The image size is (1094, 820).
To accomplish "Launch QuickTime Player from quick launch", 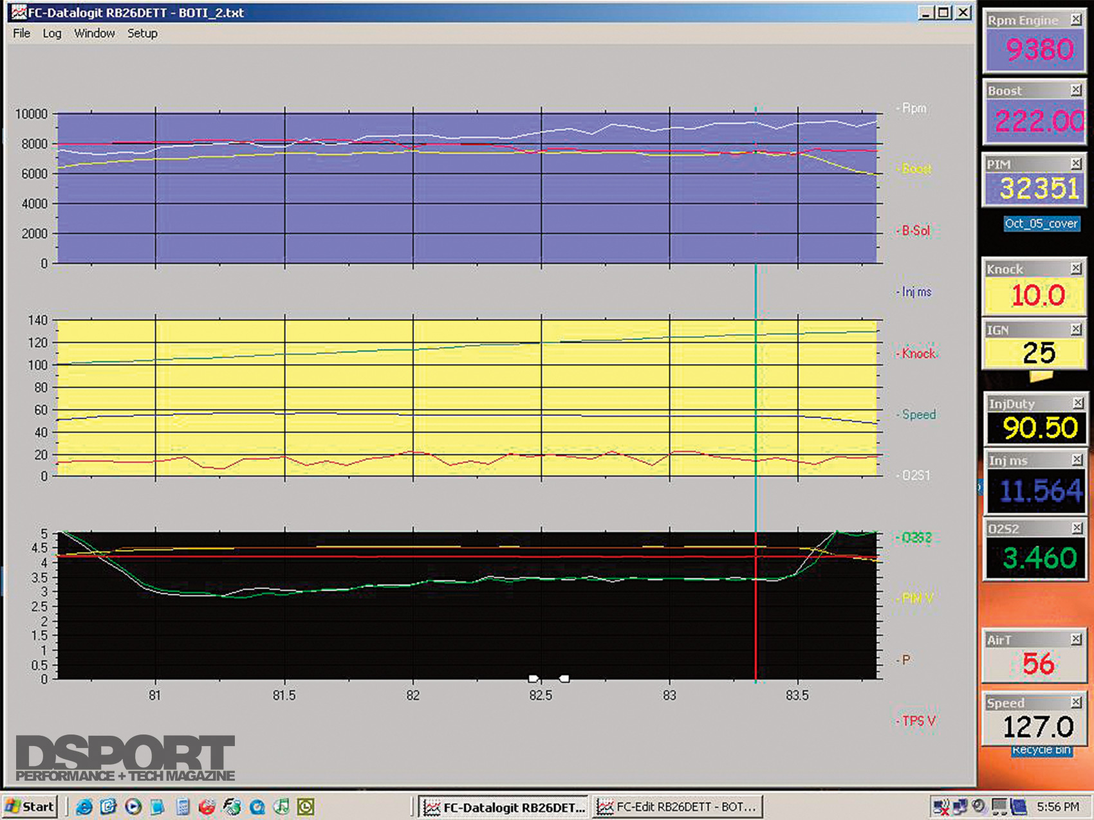I will [x=257, y=806].
